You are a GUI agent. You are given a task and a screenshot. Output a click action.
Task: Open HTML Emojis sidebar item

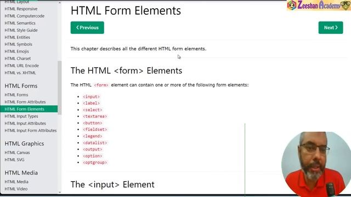coord(16,51)
